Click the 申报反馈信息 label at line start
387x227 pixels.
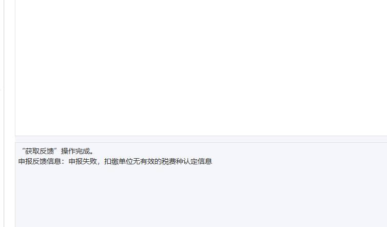tap(40, 161)
